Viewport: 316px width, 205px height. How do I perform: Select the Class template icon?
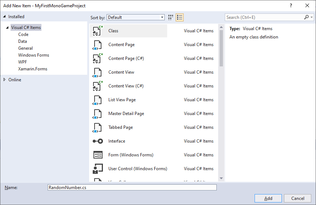click(97, 31)
